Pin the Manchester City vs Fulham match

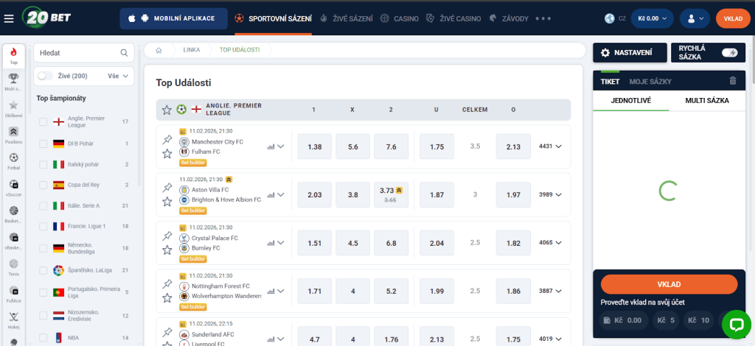pos(167,140)
